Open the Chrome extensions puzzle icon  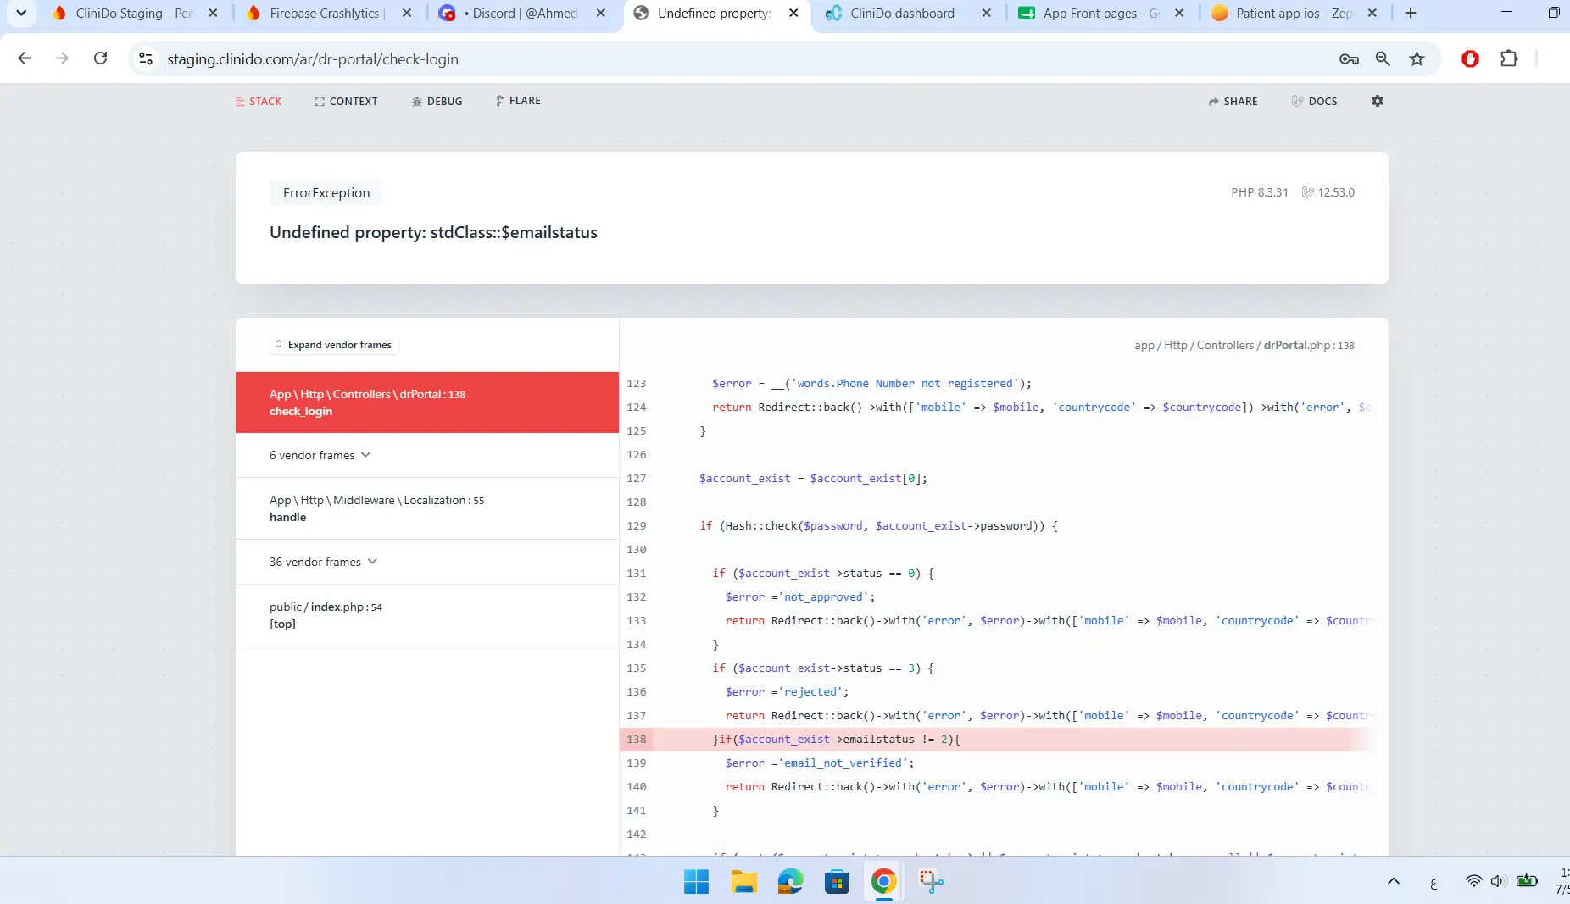[x=1509, y=58]
